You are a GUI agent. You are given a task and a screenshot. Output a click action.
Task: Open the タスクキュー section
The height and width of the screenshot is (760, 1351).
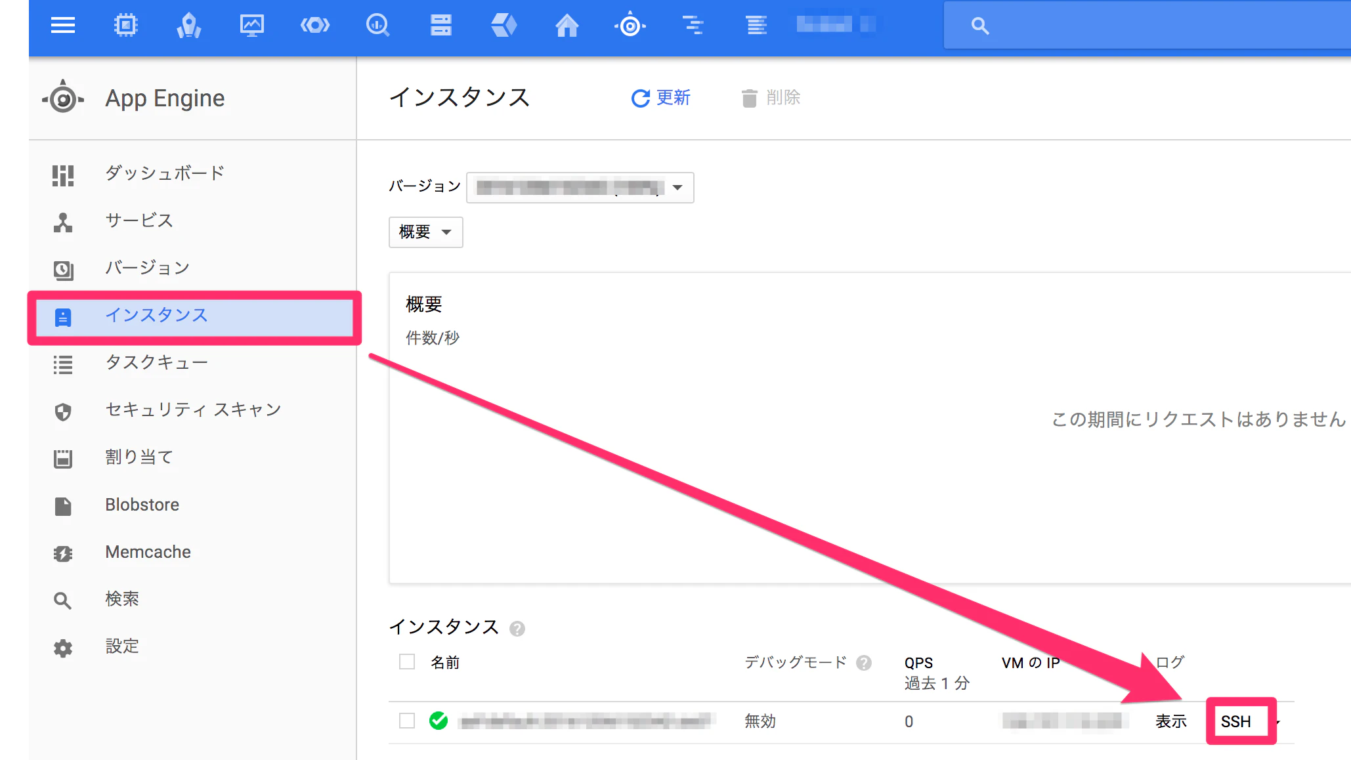click(156, 362)
